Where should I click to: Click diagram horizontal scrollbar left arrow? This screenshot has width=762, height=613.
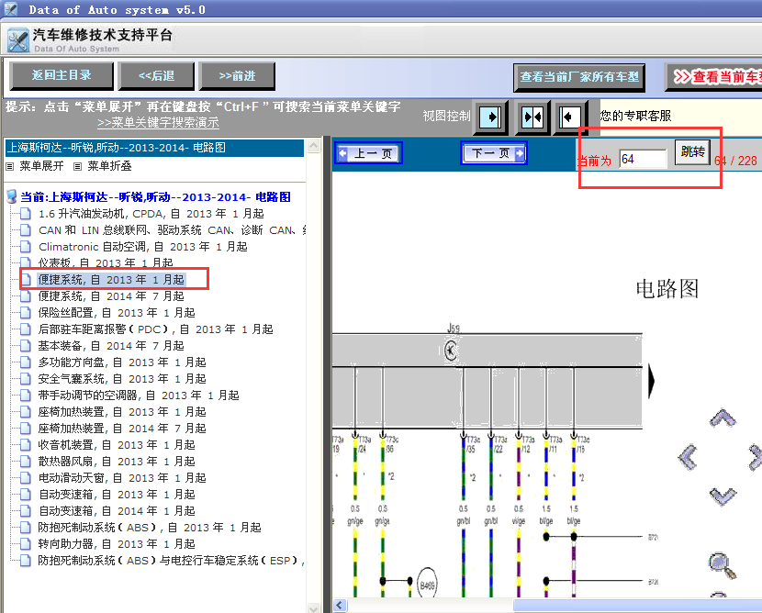[x=339, y=606]
